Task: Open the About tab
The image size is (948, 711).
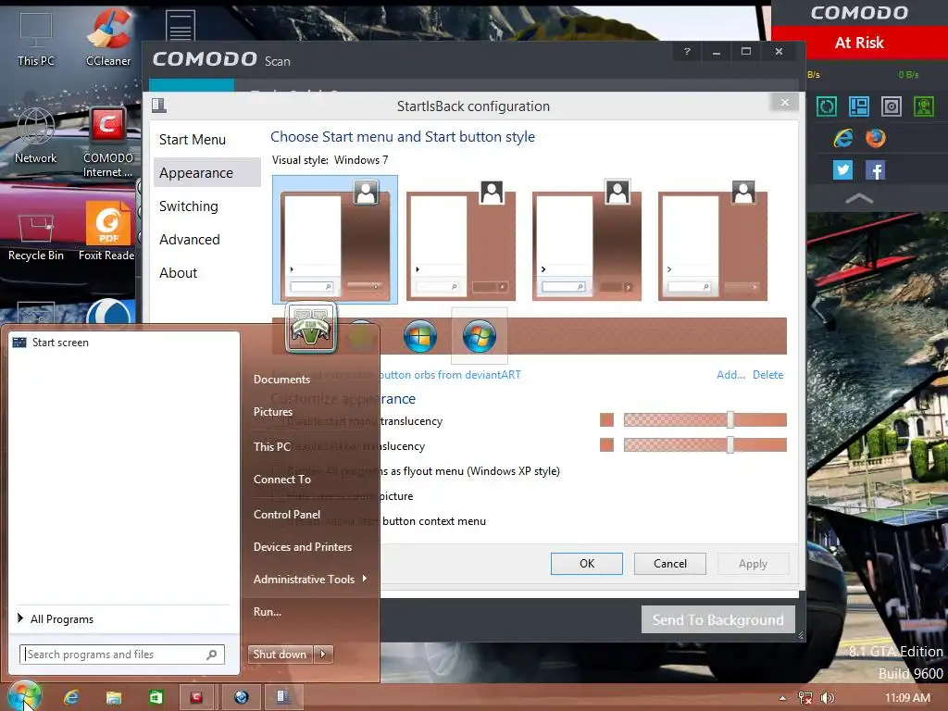Action: [179, 273]
